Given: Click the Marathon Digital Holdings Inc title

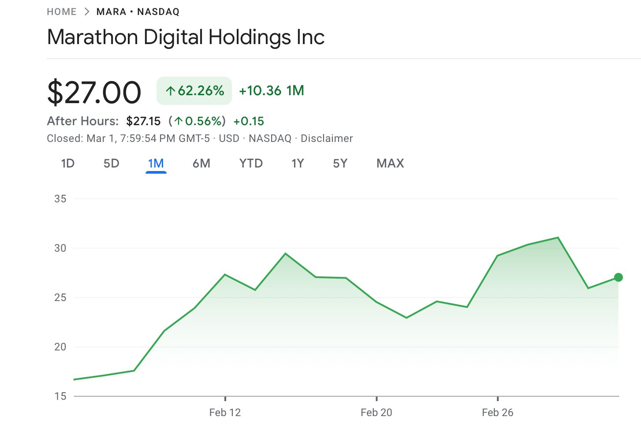Looking at the screenshot, I should point(186,37).
